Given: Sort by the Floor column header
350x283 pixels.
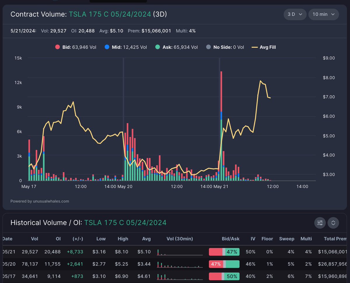Looking at the screenshot, I should click(x=267, y=239).
